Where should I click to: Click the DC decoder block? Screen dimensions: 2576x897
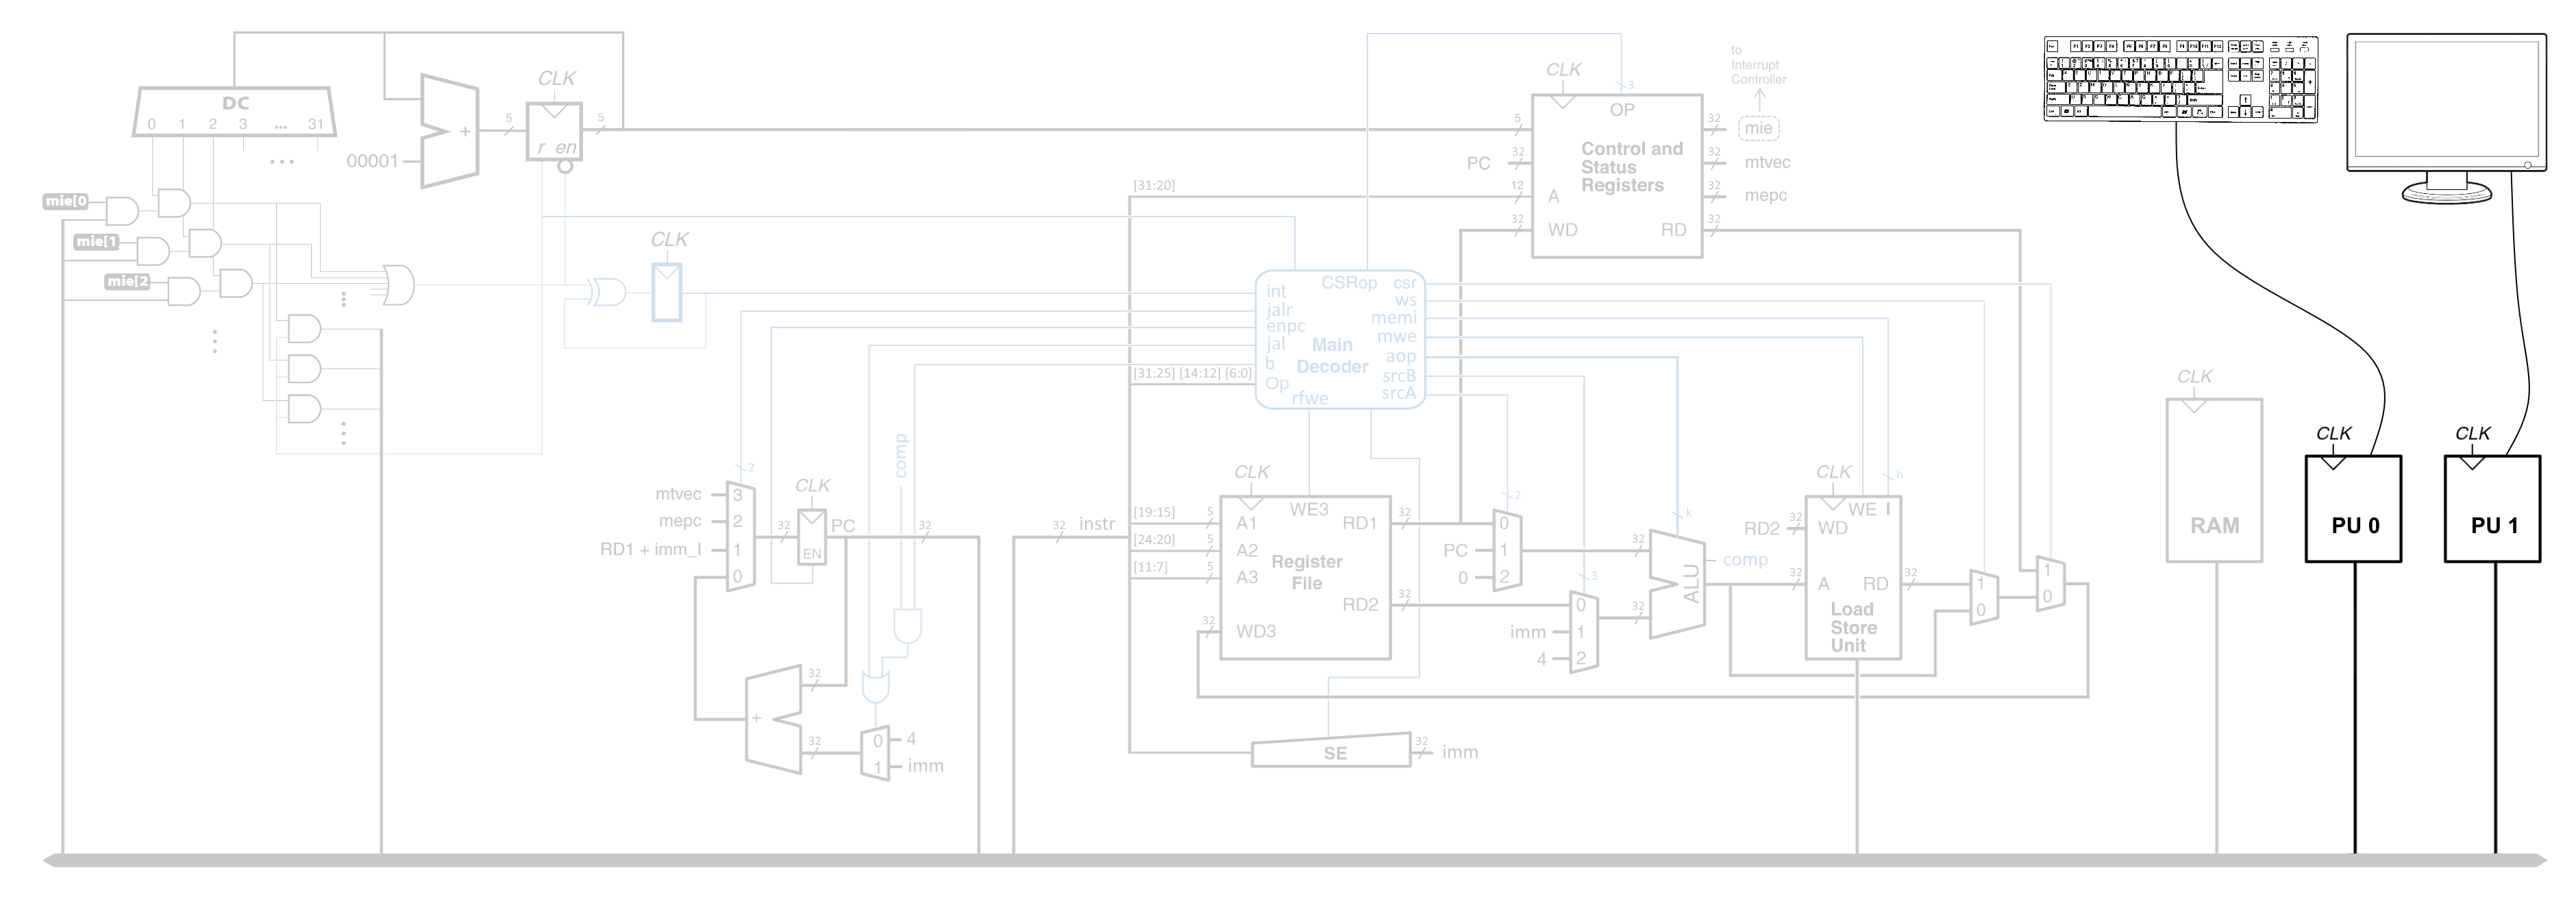[x=235, y=112]
